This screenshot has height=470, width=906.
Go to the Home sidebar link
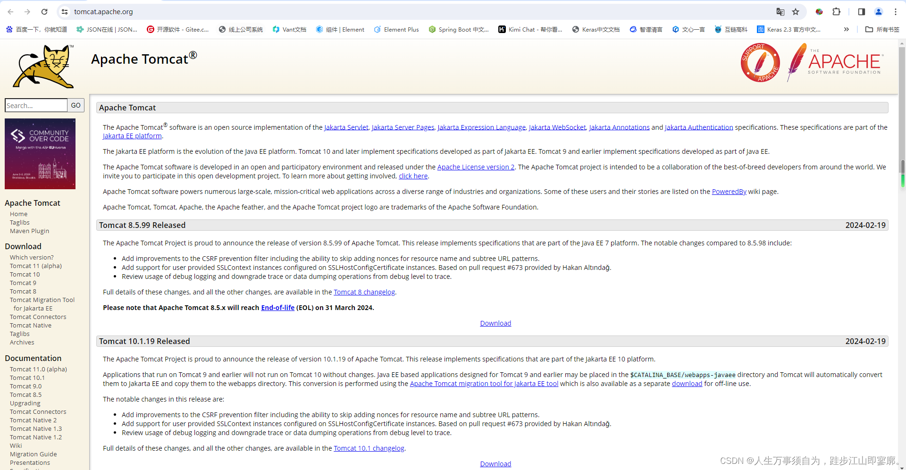click(x=18, y=214)
